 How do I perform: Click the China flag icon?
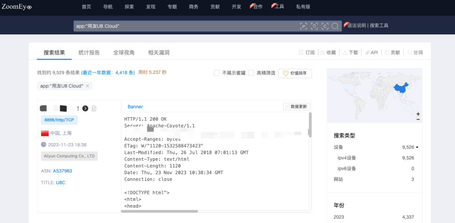(x=45, y=133)
